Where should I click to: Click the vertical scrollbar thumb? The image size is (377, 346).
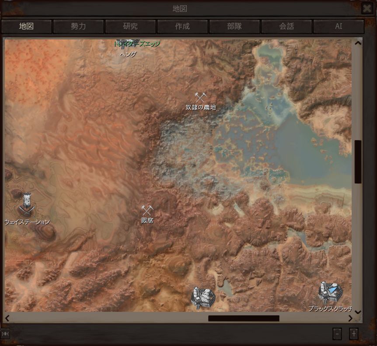[x=358, y=162]
